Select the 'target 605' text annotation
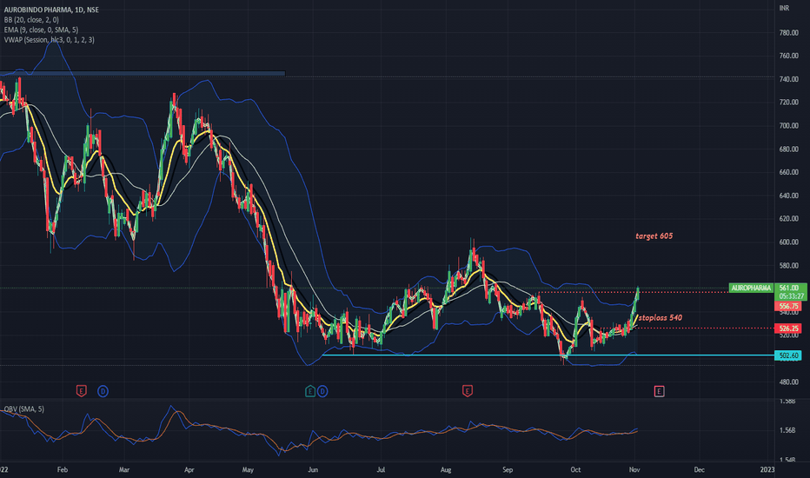This screenshot has height=478, width=810. (654, 236)
